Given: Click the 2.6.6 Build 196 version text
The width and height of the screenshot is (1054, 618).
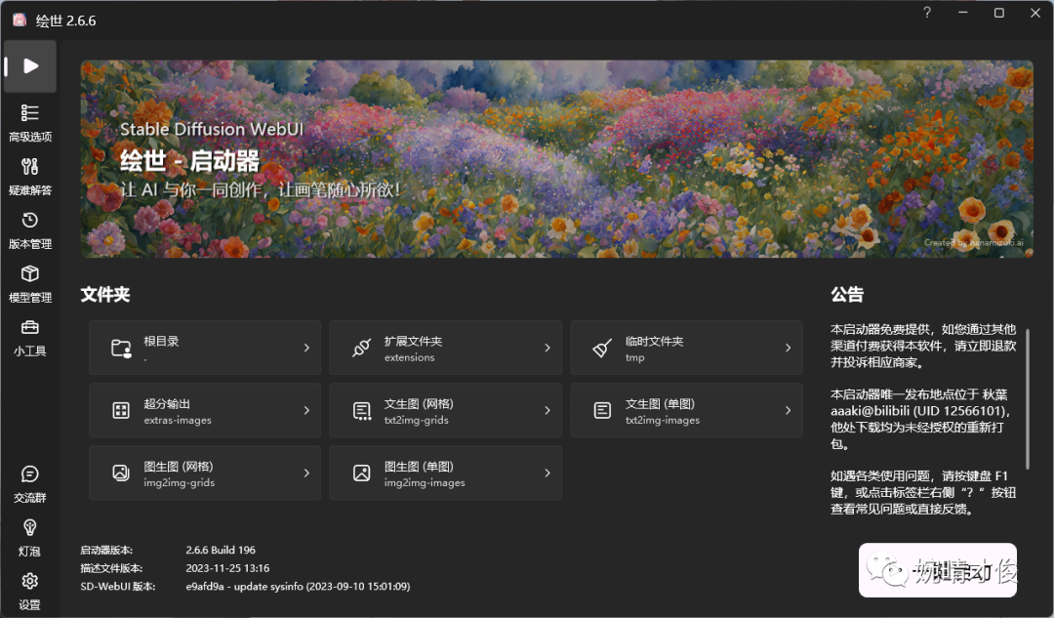Looking at the screenshot, I should (221, 550).
